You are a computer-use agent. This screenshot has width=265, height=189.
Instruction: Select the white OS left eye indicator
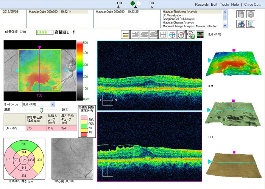click(x=139, y=3)
